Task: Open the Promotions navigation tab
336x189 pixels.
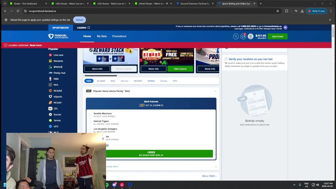Action: tap(119, 36)
